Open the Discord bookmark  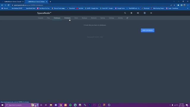(5, 8)
